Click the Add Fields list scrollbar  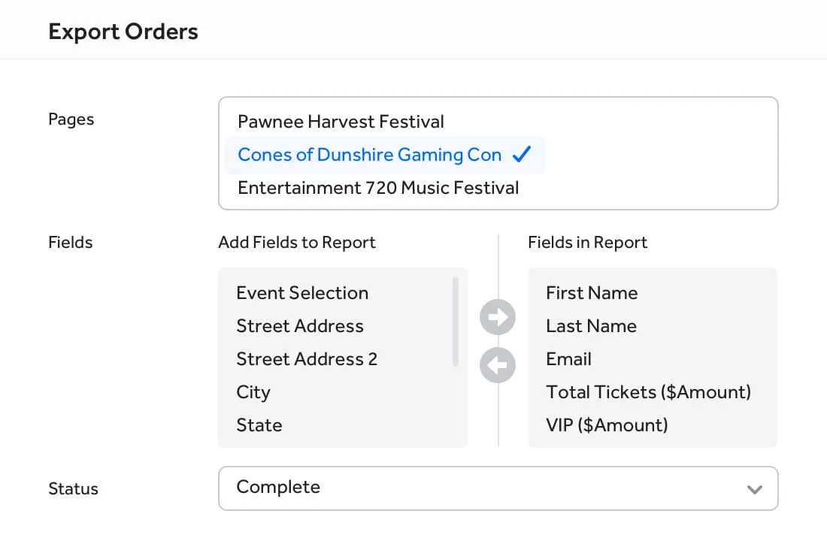tap(456, 322)
